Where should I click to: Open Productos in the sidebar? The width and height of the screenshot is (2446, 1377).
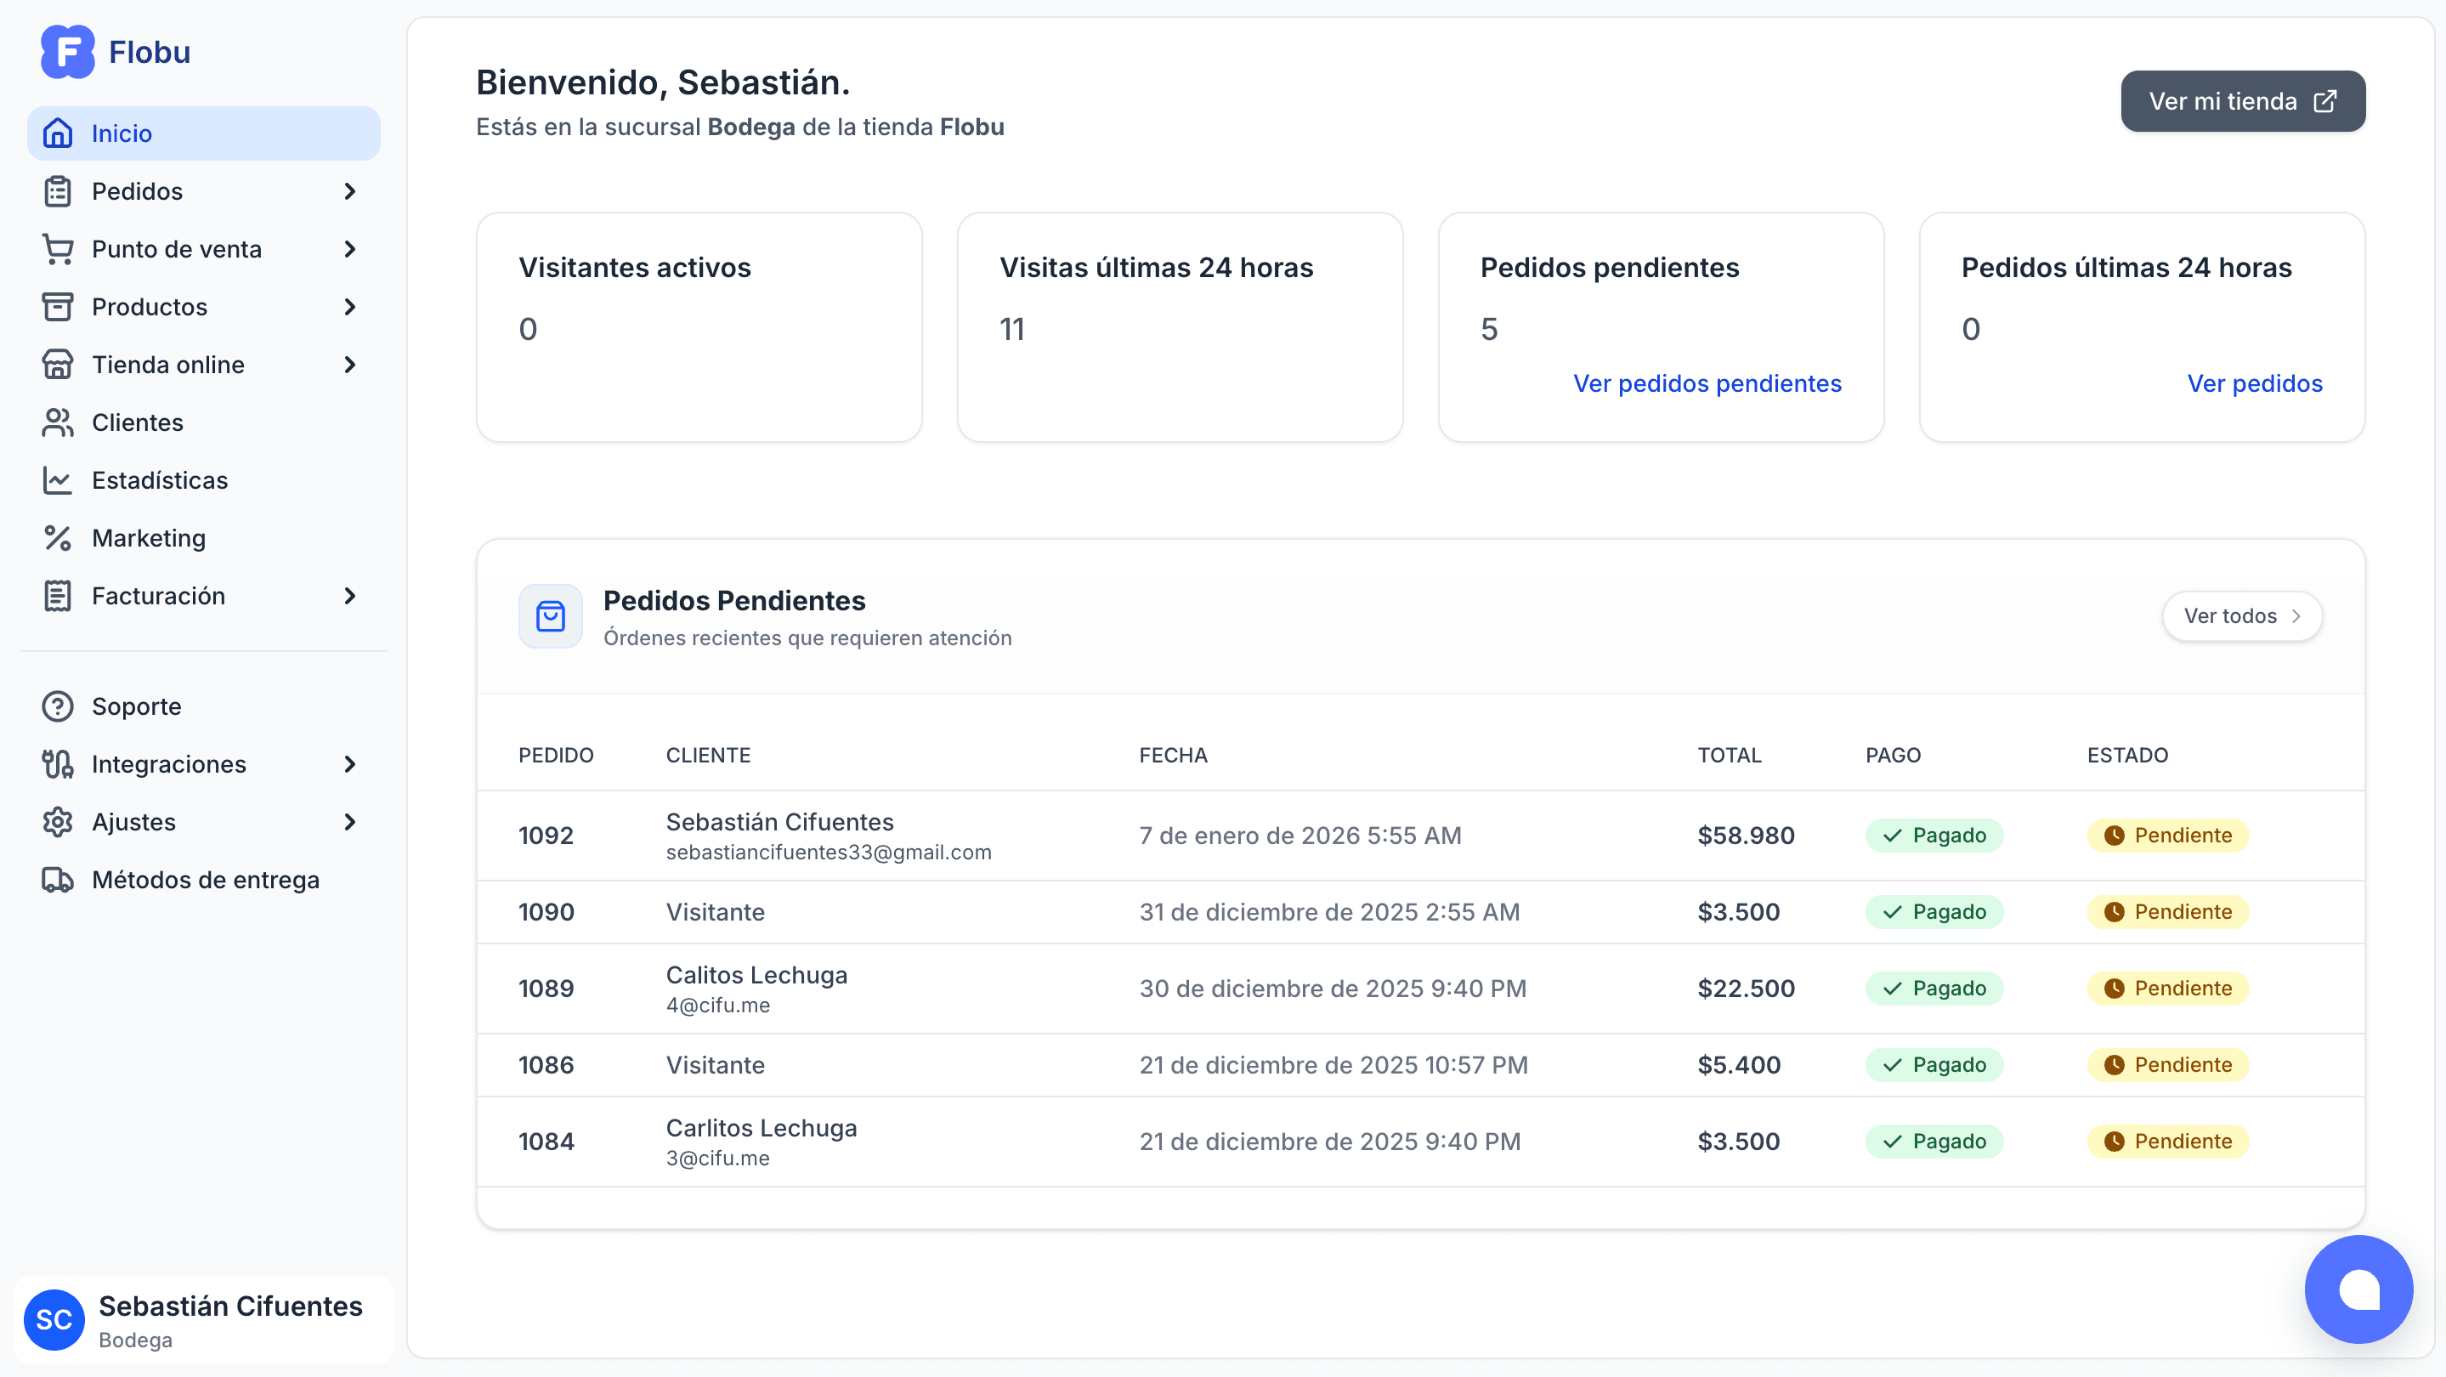[149, 307]
